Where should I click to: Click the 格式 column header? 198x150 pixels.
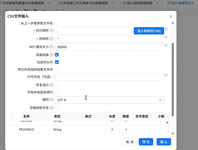tap(88, 116)
